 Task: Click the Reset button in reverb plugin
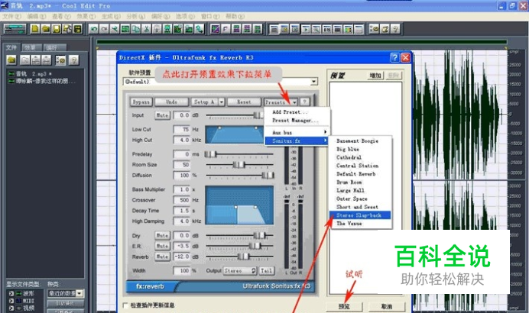point(244,102)
